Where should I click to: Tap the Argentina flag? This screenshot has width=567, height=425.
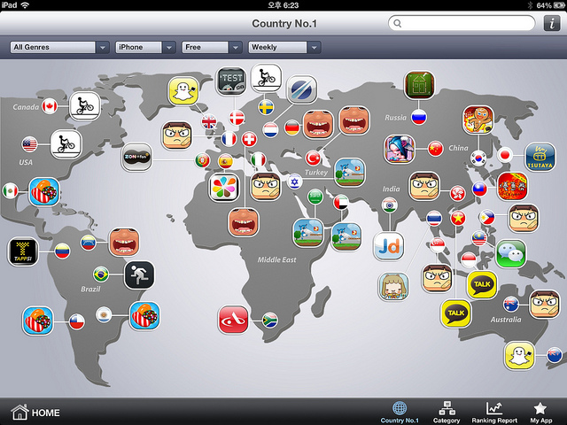(104, 315)
